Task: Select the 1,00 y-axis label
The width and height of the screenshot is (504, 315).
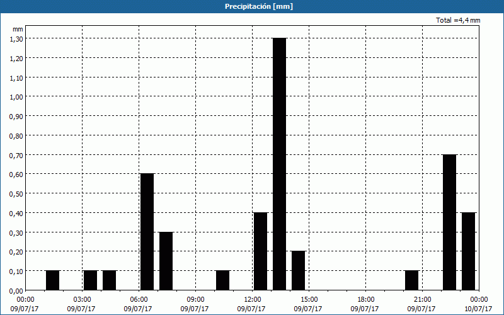Action: [x=16, y=97]
